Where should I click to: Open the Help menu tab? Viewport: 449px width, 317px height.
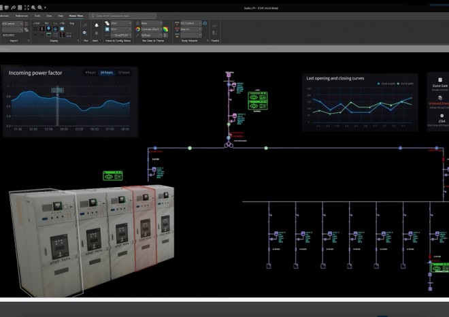[61, 14]
